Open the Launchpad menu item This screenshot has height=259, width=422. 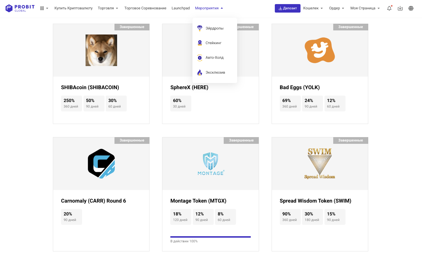click(x=180, y=8)
